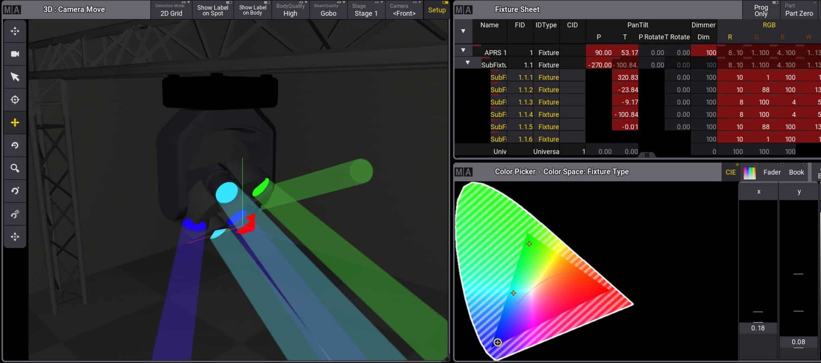821x363 pixels.
Task: Toggle Prog Only in Fixture Sheet
Action: 760,10
